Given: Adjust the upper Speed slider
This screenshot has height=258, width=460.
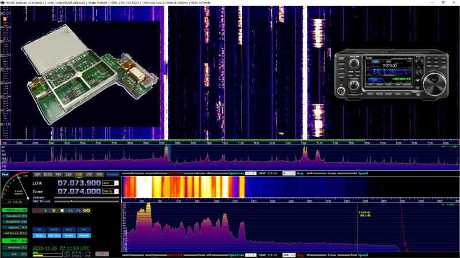Looking at the screenshot, I should coord(347,174).
